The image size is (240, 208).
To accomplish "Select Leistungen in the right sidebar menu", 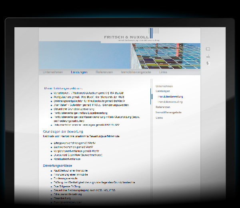I will (163, 91).
